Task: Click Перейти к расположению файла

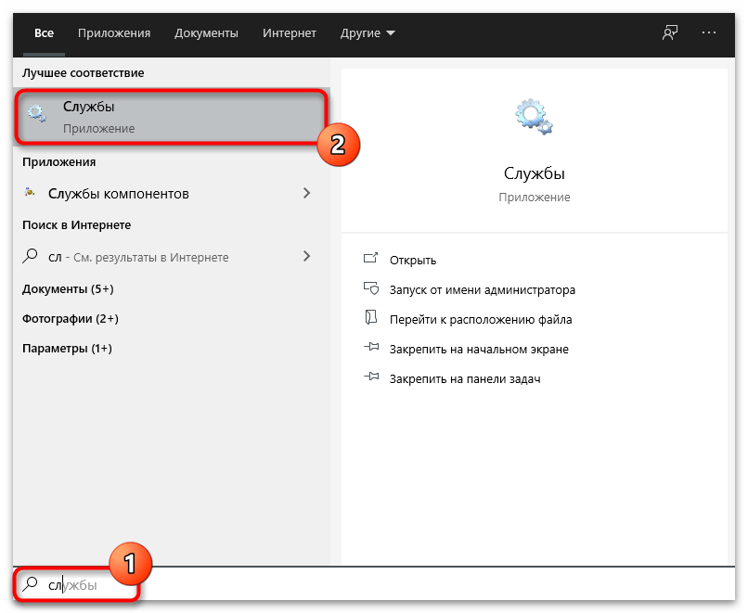Action: coord(480,320)
